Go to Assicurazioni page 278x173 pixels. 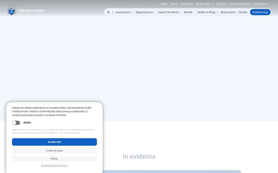(228, 12)
